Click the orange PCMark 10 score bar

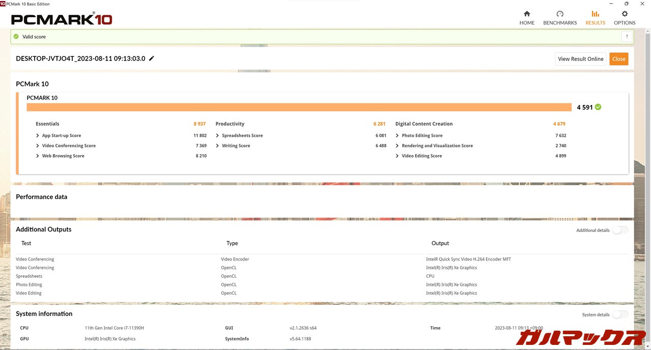click(x=299, y=107)
